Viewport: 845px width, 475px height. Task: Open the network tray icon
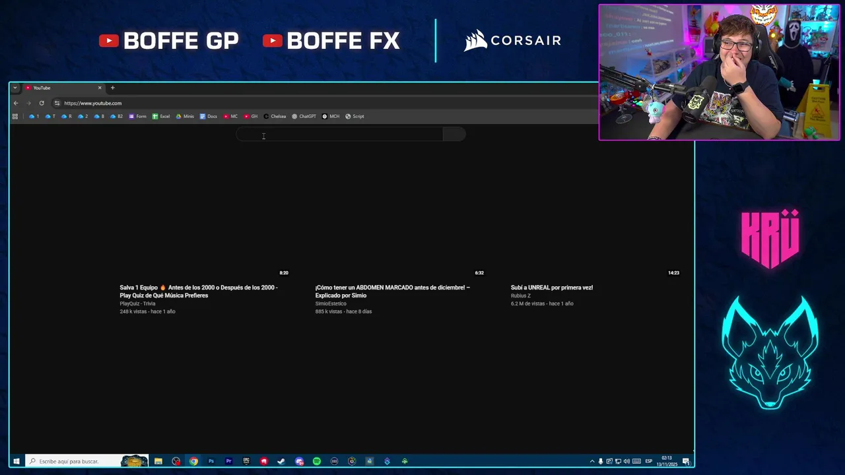[x=618, y=461]
